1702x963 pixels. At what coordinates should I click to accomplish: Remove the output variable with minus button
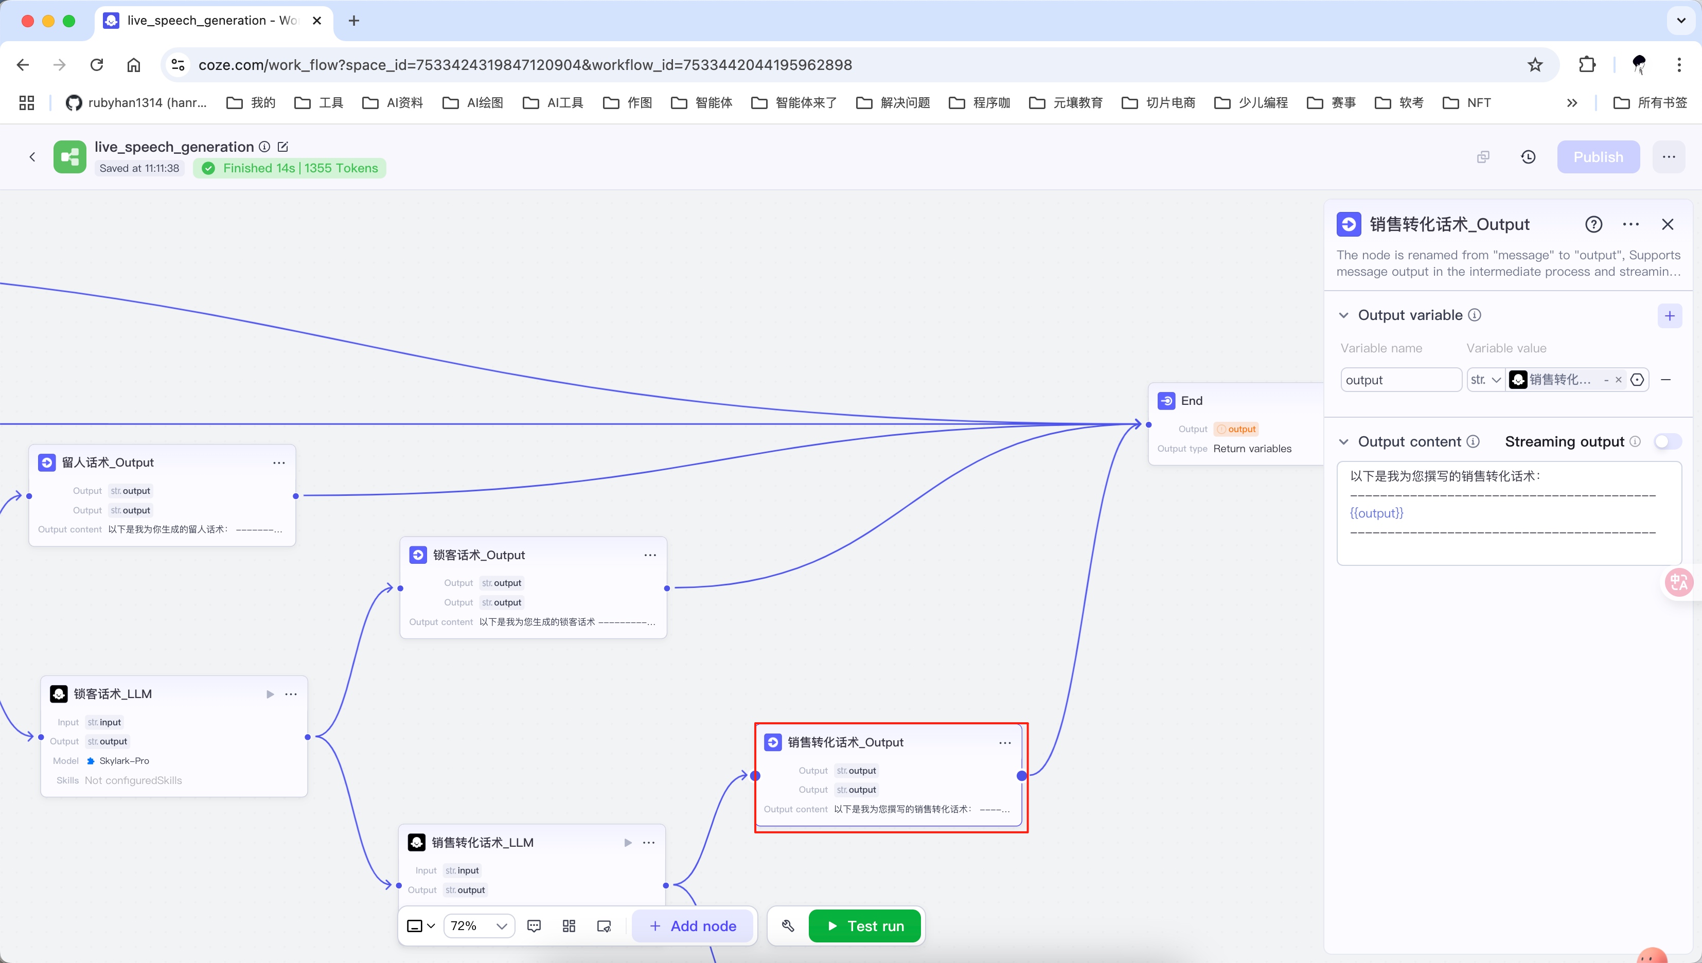[x=1665, y=380]
